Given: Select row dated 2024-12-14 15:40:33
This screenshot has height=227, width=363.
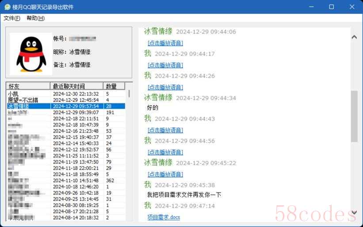Looking at the screenshot, I should tap(66, 143).
